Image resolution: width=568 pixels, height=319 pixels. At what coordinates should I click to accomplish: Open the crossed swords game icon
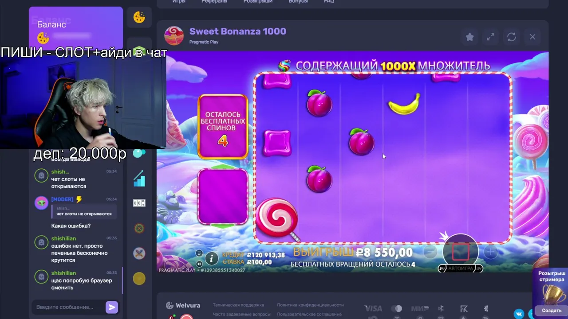pyautogui.click(x=139, y=253)
